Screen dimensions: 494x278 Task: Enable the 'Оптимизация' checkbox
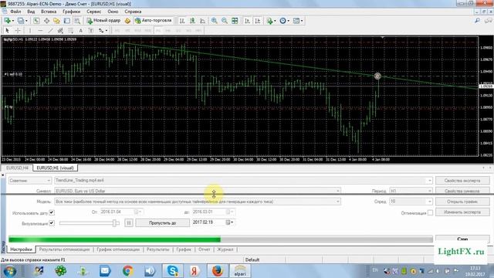pyautogui.click(x=430, y=213)
